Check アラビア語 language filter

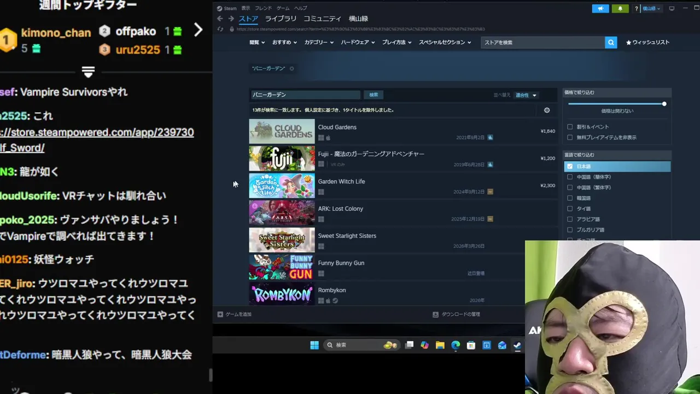coord(570,219)
